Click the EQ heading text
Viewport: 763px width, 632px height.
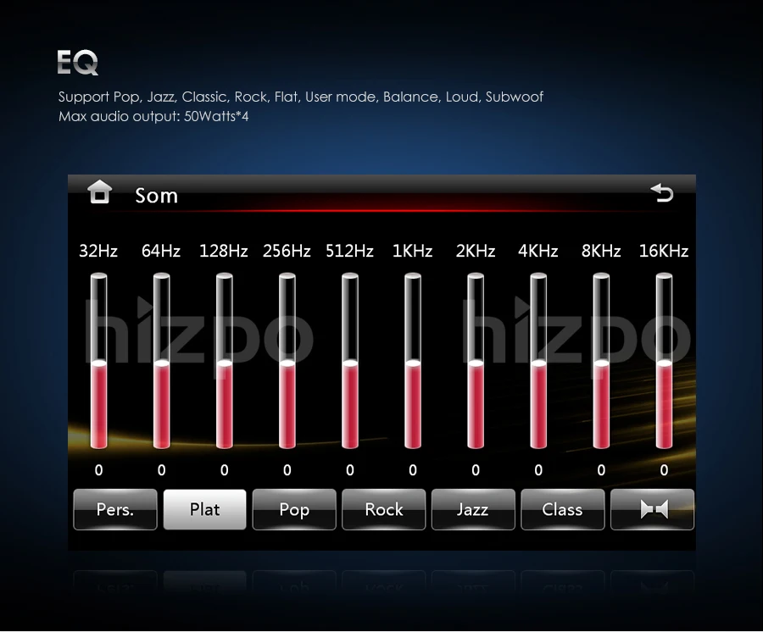click(x=77, y=62)
